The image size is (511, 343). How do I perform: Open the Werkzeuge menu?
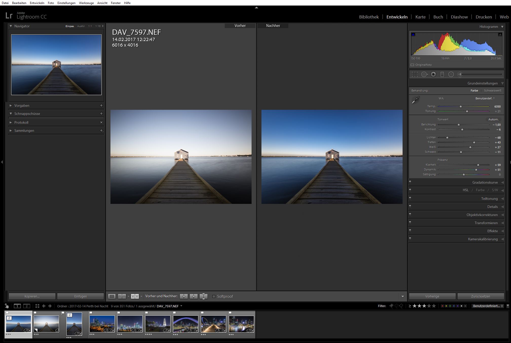86,3
